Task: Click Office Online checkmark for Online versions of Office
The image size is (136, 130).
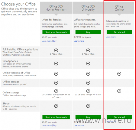Action: [x=119, y=74]
